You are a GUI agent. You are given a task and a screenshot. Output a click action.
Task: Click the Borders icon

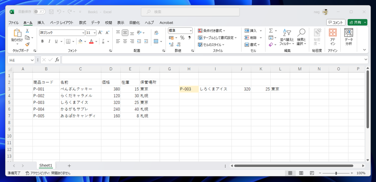pos(68,41)
